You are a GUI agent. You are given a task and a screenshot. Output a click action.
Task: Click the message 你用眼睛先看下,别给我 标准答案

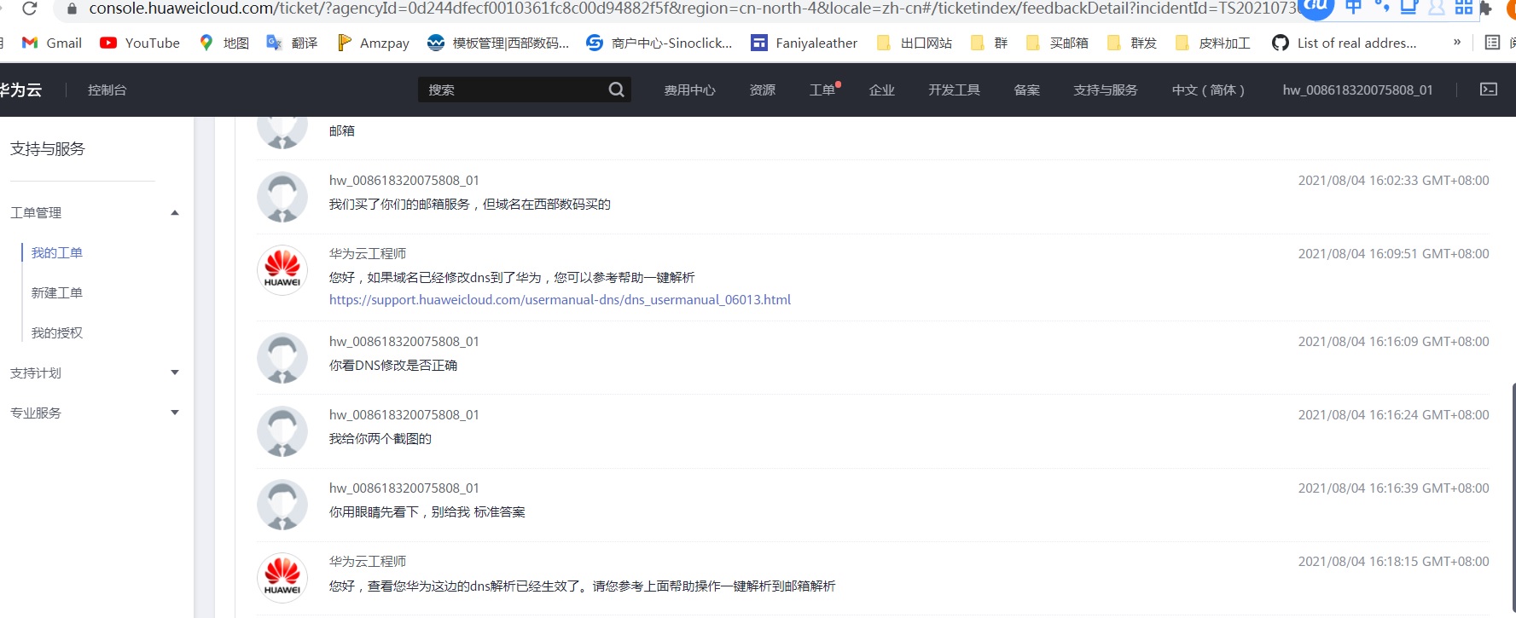tap(427, 511)
